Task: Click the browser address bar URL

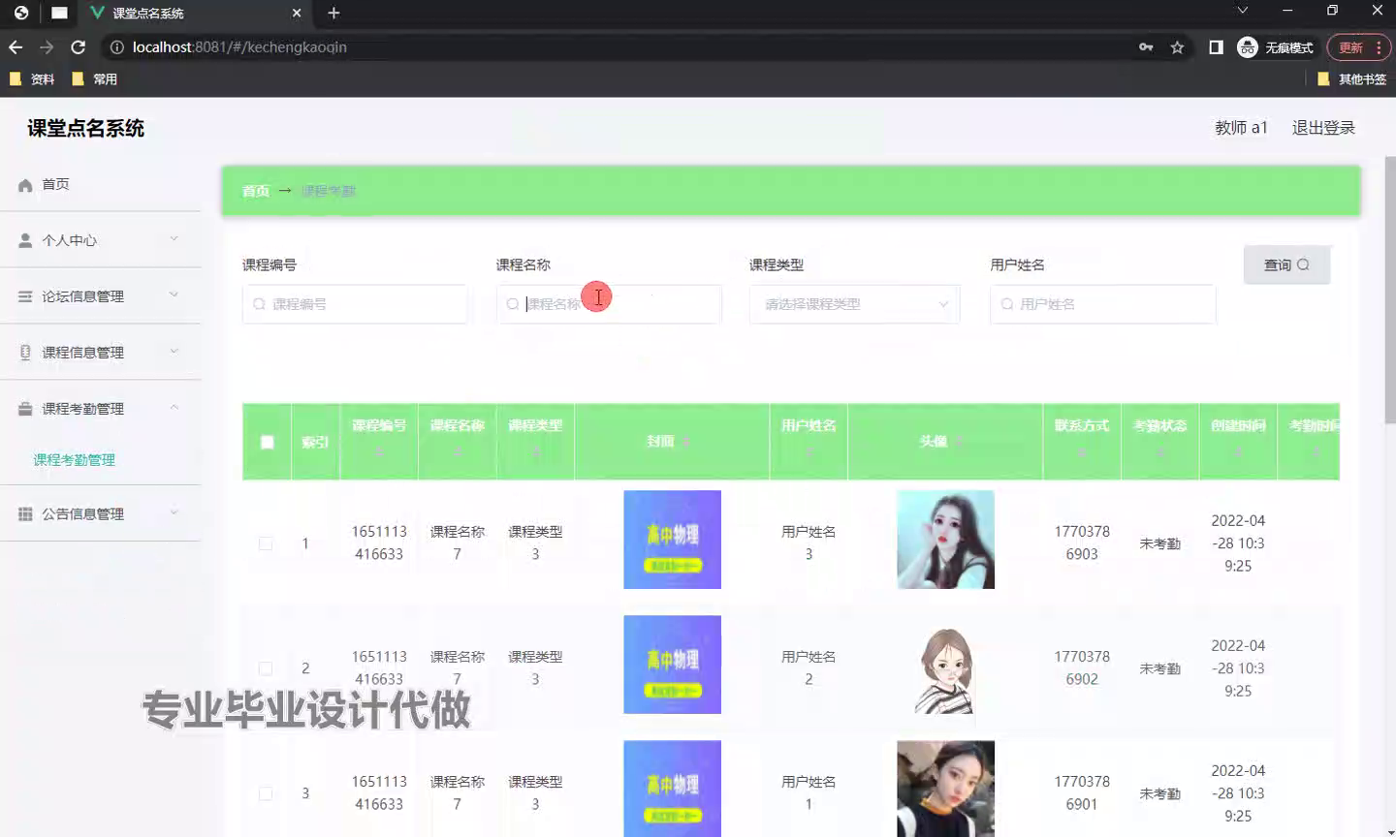Action: point(239,46)
